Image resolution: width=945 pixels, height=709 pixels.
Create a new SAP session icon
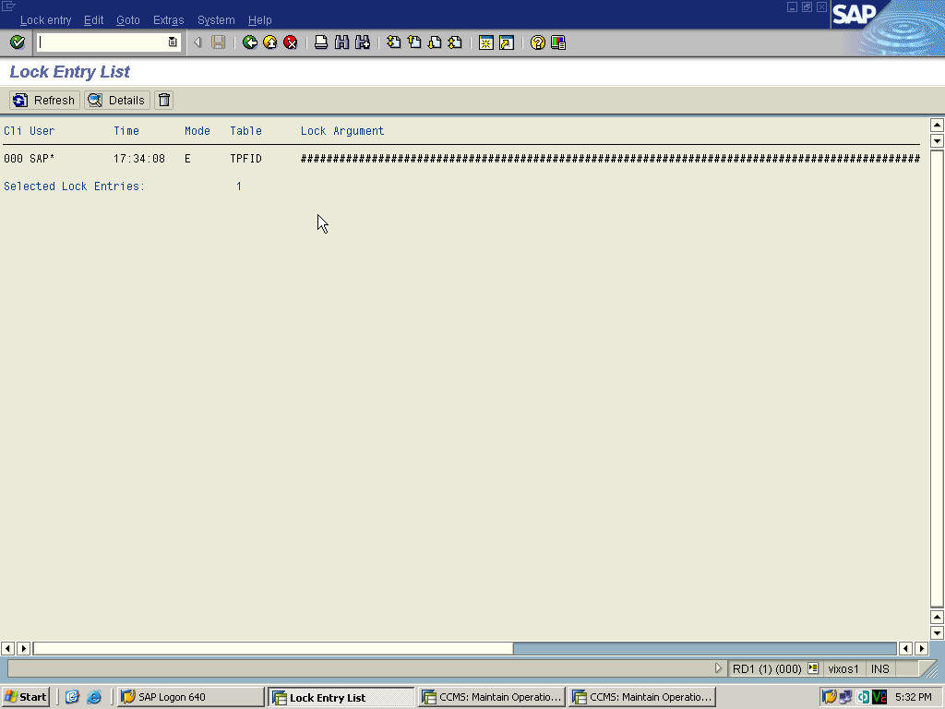click(x=485, y=42)
